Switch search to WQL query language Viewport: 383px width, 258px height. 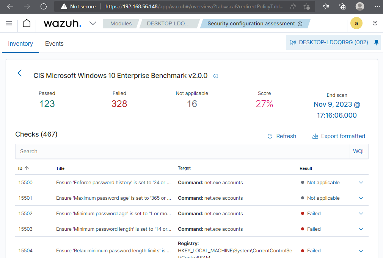(x=359, y=151)
